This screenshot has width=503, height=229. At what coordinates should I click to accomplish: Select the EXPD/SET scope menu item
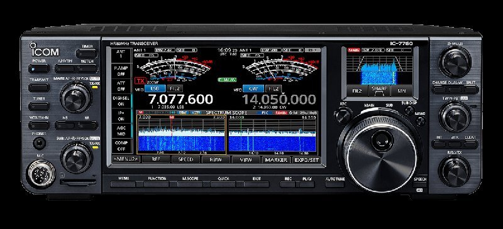pyautogui.click(x=306, y=159)
